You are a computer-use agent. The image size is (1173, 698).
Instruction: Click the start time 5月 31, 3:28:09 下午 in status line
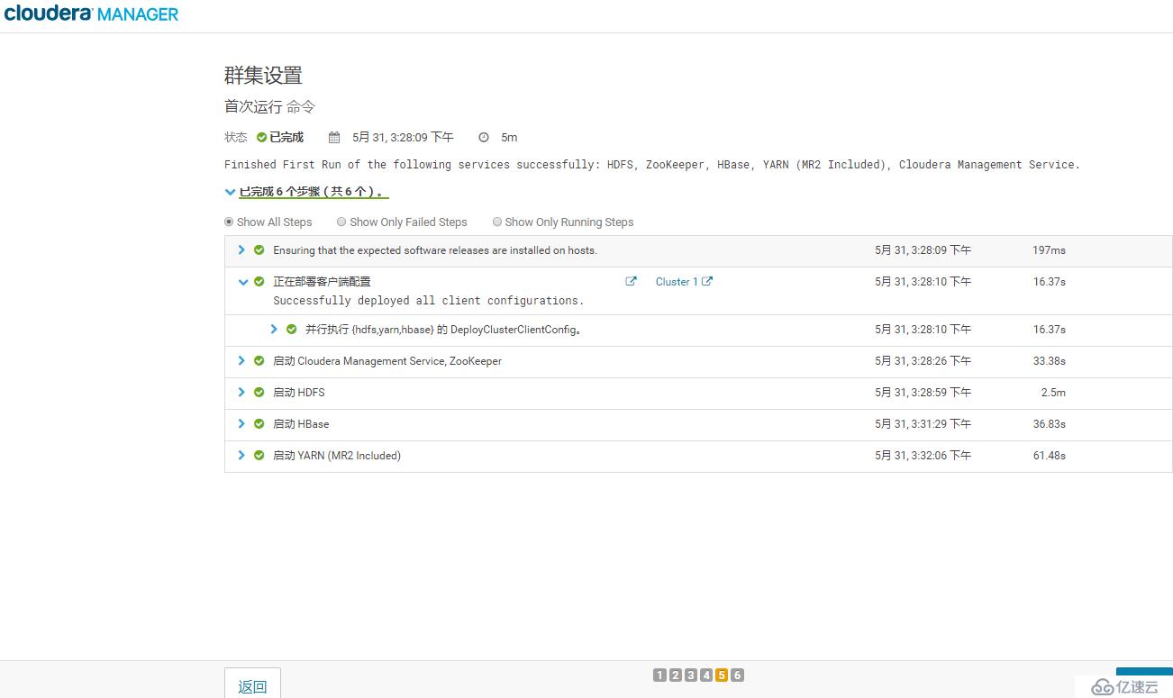coord(403,138)
